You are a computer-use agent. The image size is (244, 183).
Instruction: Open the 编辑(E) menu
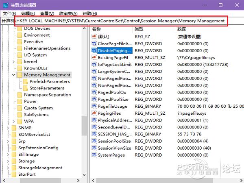28,13
